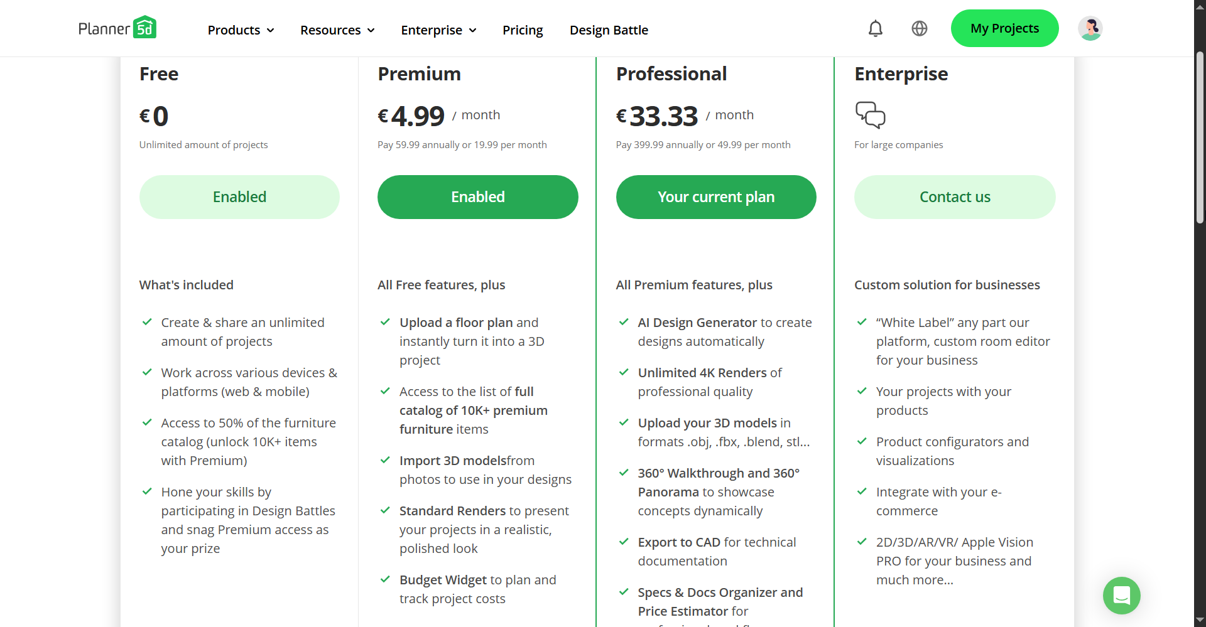Click the My Projects button

click(x=1004, y=28)
